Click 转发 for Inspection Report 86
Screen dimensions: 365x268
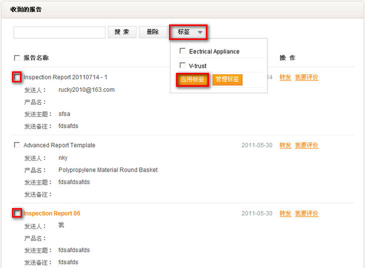pyautogui.click(x=285, y=213)
